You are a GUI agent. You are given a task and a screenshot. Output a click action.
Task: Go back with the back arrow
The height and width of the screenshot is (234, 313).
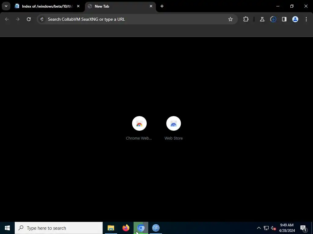(7, 19)
